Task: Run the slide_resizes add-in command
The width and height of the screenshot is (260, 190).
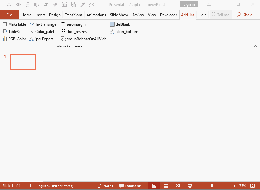Action: click(74, 31)
